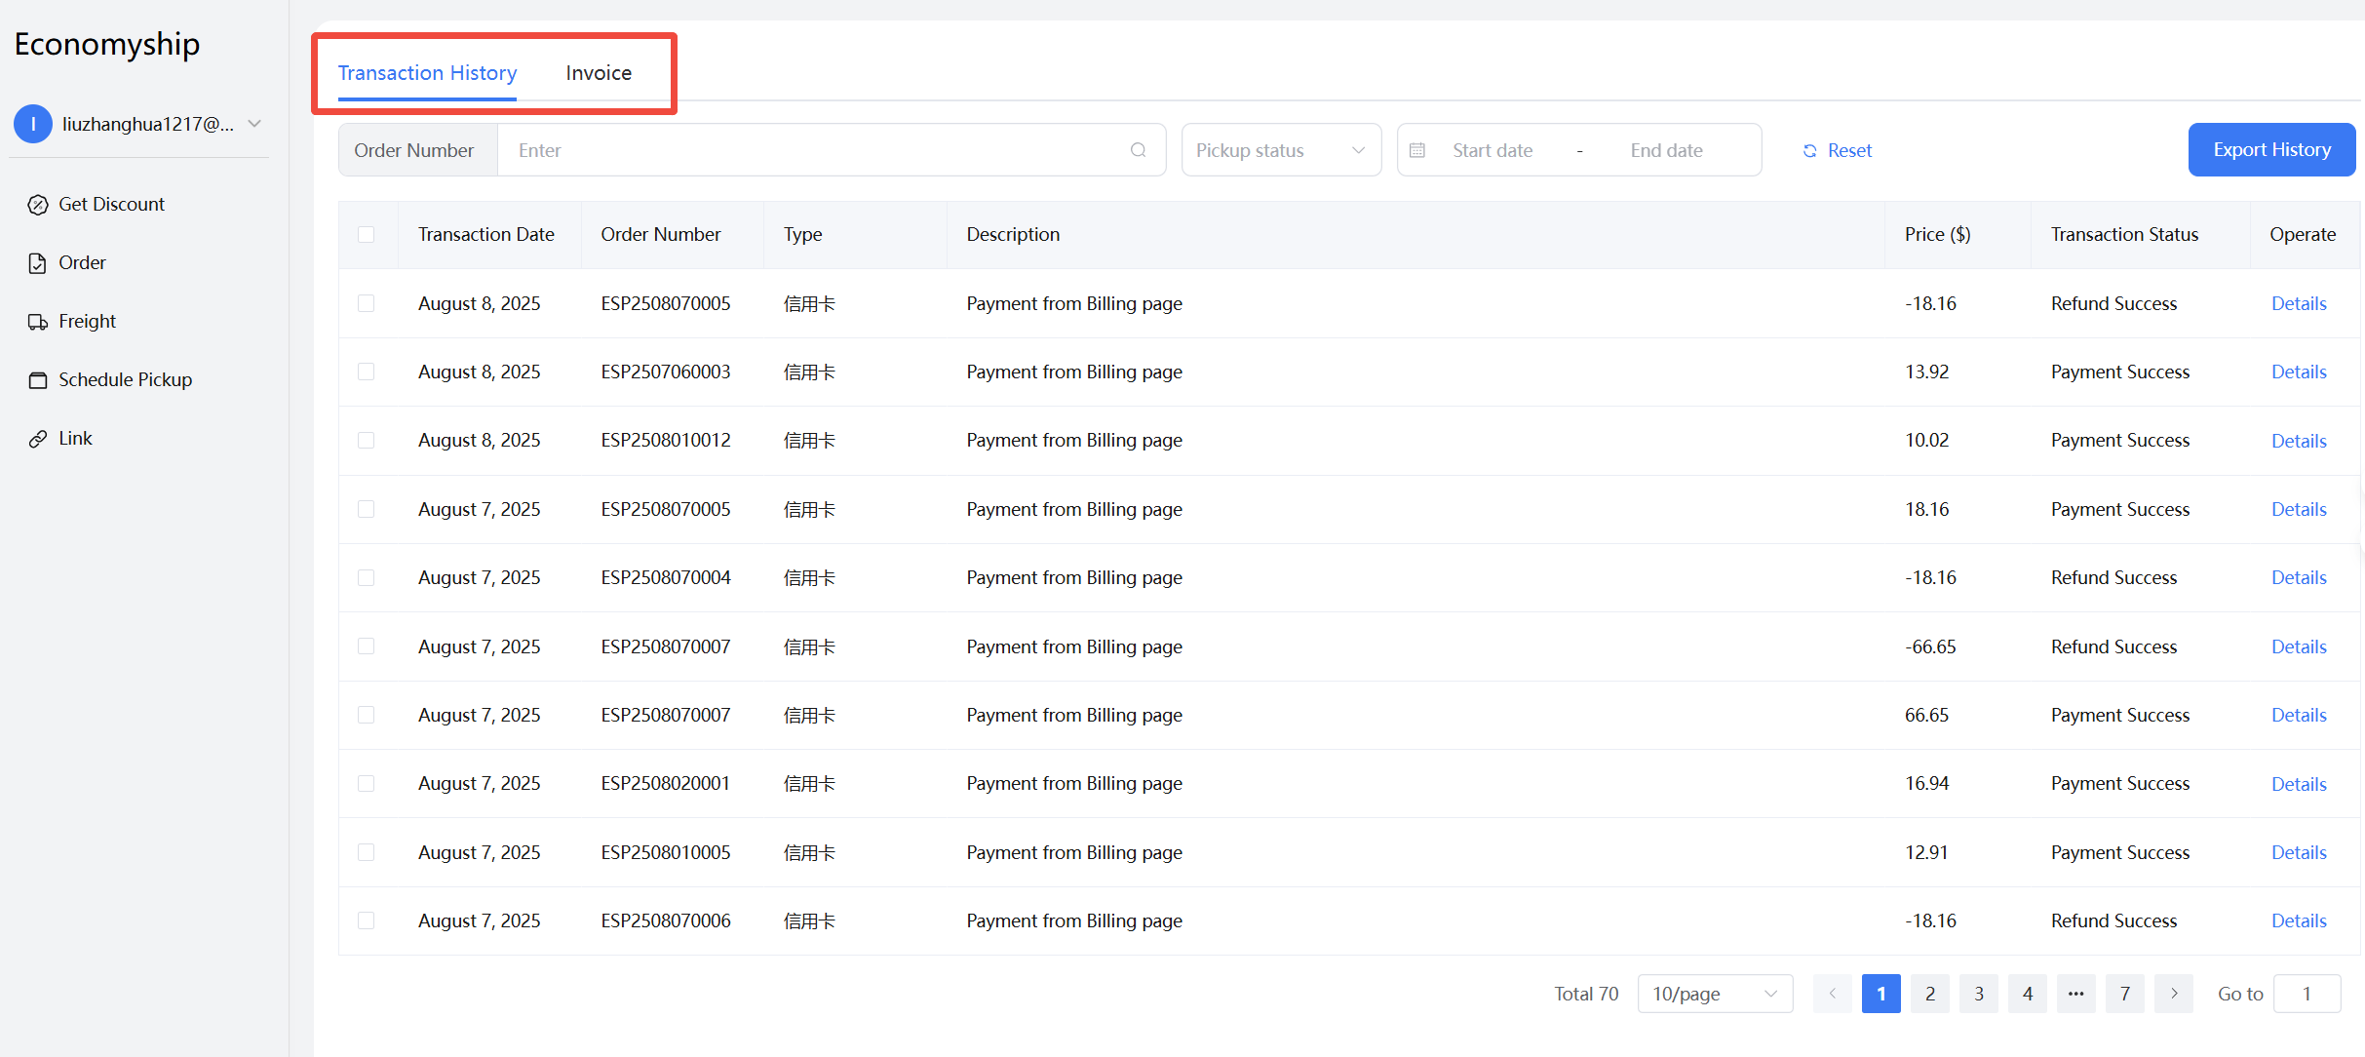The height and width of the screenshot is (1057, 2365).
Task: Click the calendar icon in date range
Action: (x=1417, y=150)
